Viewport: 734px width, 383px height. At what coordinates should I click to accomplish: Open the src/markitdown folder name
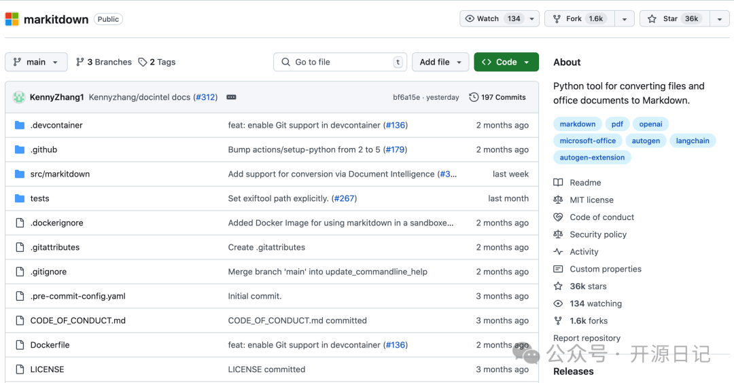(60, 174)
